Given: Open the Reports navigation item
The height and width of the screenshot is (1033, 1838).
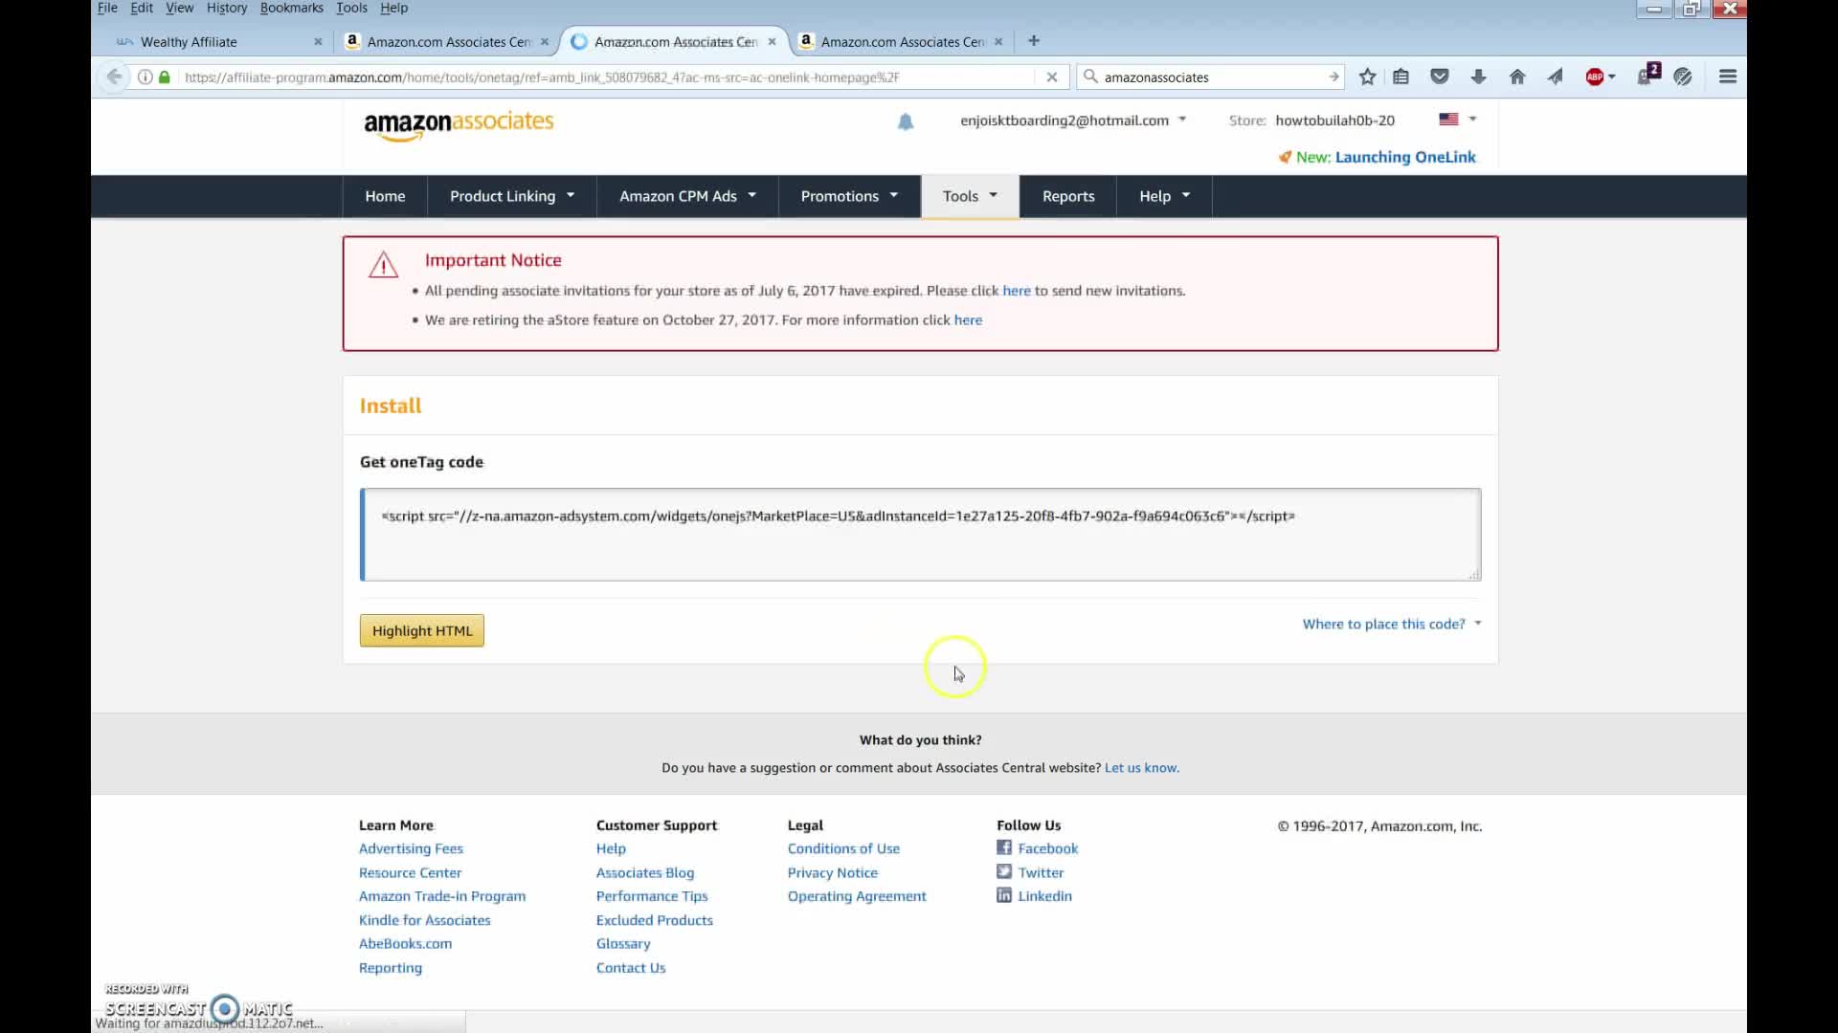Looking at the screenshot, I should (1068, 196).
